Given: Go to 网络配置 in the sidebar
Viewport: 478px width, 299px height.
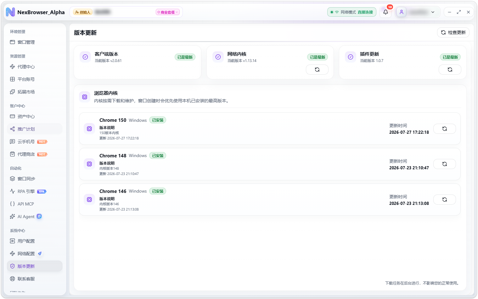Looking at the screenshot, I should tap(35, 254).
